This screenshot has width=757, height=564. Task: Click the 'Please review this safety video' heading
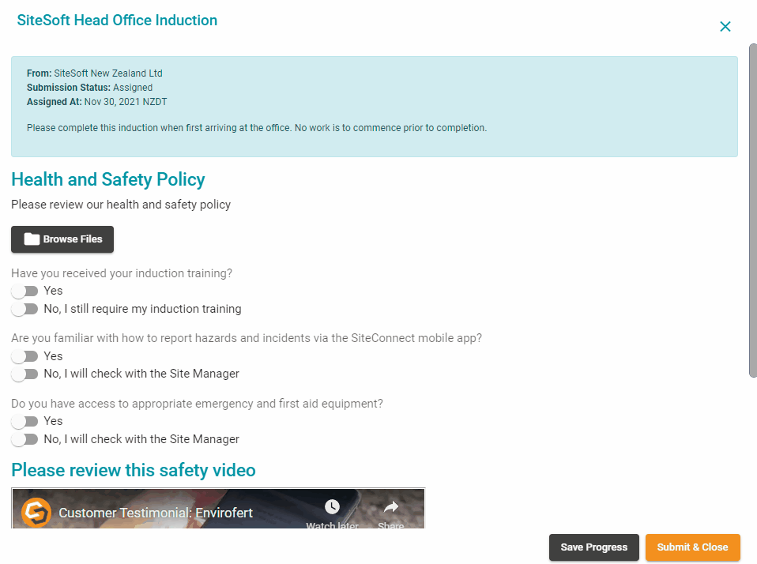[x=134, y=470]
